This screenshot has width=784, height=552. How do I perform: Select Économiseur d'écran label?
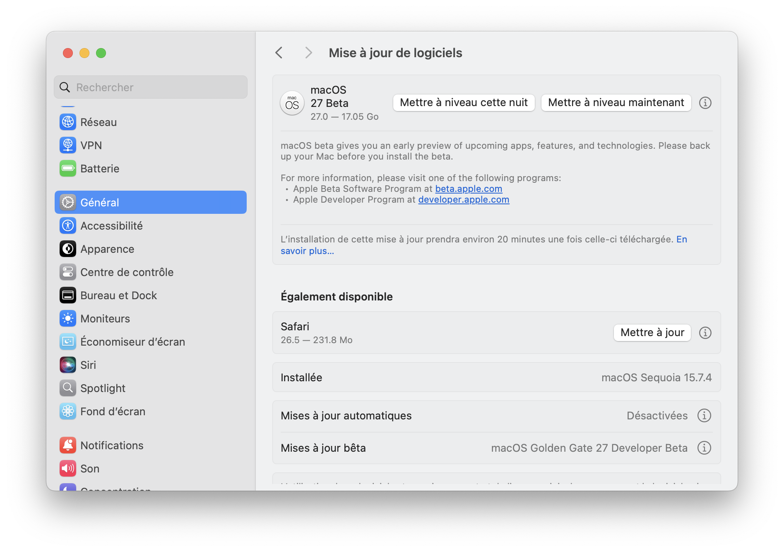pyautogui.click(x=133, y=342)
